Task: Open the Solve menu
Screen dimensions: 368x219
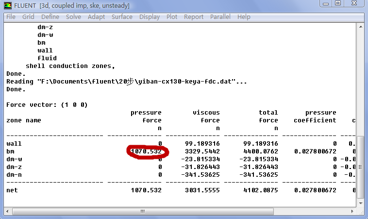Action: pyautogui.click(x=73, y=17)
